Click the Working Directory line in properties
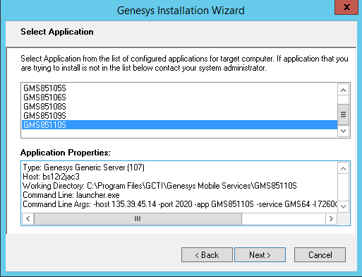 click(x=159, y=186)
